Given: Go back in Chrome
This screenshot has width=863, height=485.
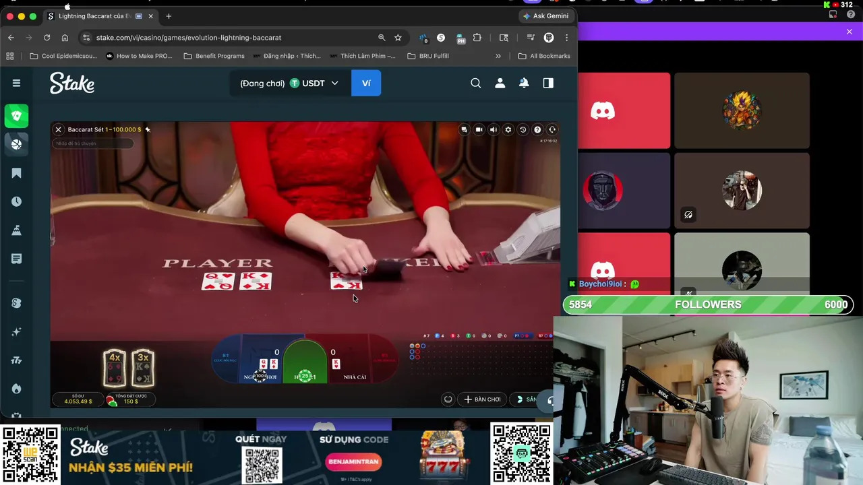Looking at the screenshot, I should pyautogui.click(x=11, y=38).
